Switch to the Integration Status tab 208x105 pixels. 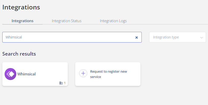click(67, 21)
